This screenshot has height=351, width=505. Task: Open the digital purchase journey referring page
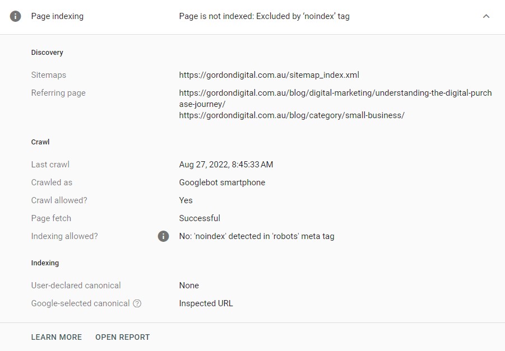coord(335,92)
